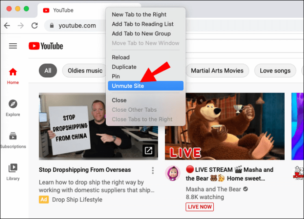
Task: Open the LIVE STREAM Masha and the Bear title
Action: point(230,174)
